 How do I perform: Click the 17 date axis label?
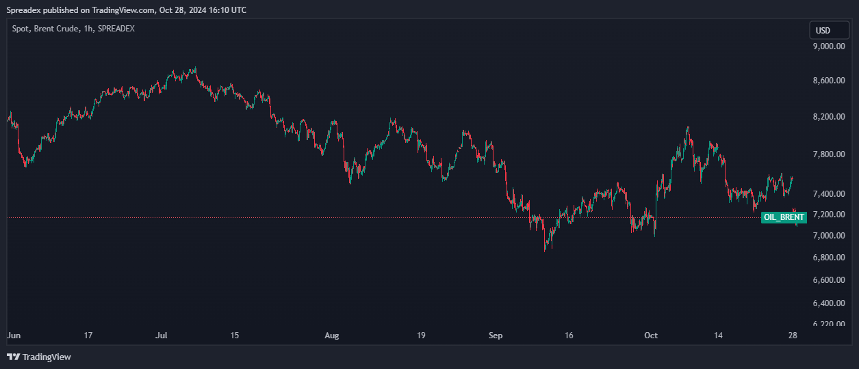point(88,336)
